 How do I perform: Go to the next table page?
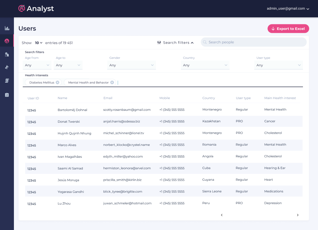(298, 215)
